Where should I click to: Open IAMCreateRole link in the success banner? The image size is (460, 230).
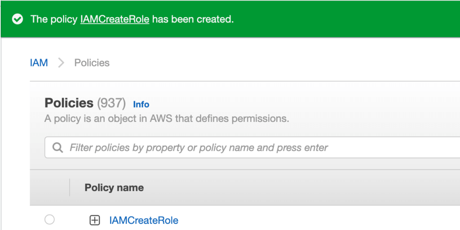[x=115, y=19]
